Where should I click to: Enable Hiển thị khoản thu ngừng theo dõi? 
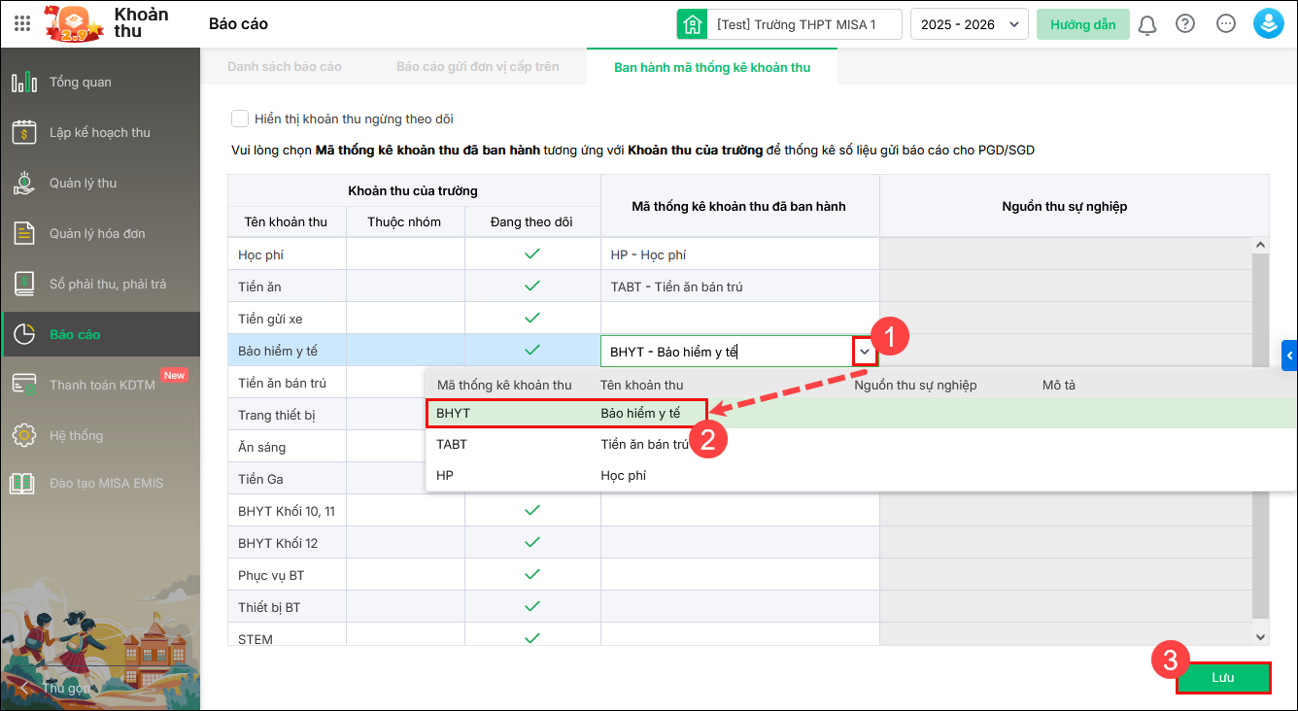[240, 118]
